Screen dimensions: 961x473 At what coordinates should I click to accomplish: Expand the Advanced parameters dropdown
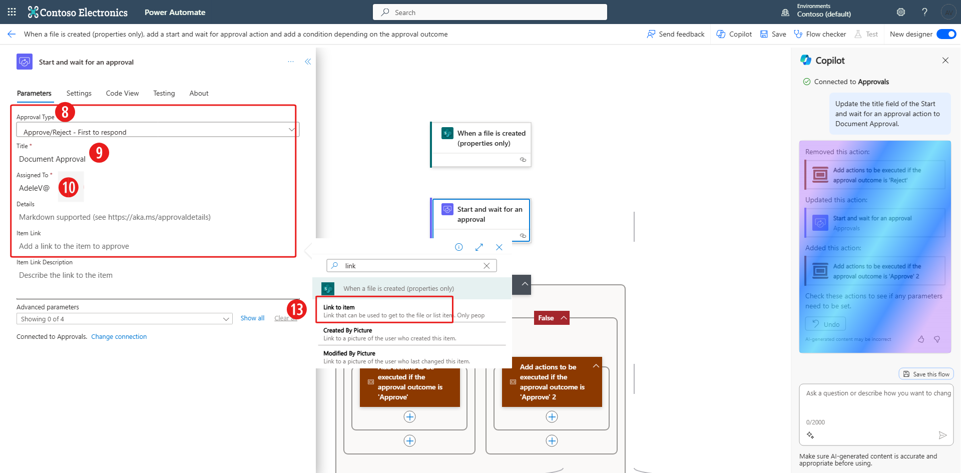tap(124, 319)
